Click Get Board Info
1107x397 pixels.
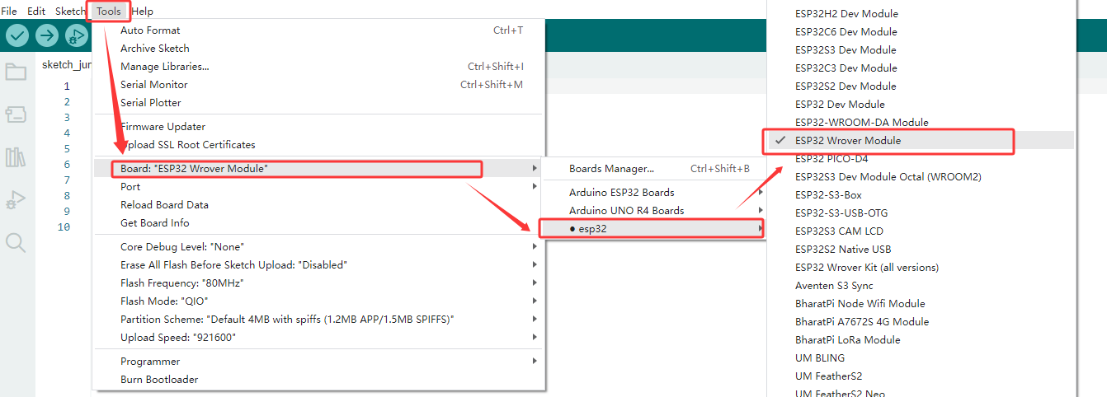(318, 223)
